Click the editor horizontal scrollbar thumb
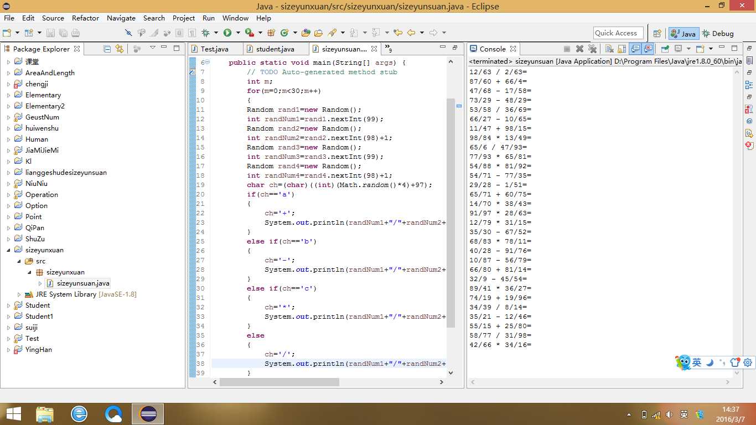The image size is (756, 425). coord(279,382)
